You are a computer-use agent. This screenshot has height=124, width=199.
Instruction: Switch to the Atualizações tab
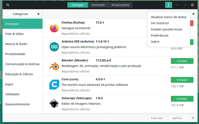point(120,5)
